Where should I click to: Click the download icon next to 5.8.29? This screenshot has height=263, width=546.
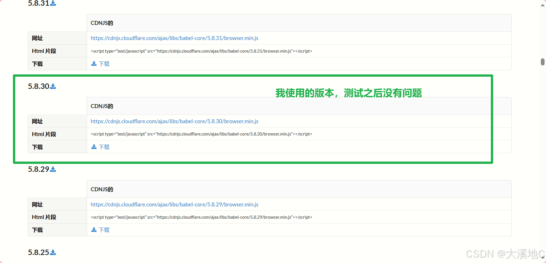[x=53, y=169]
